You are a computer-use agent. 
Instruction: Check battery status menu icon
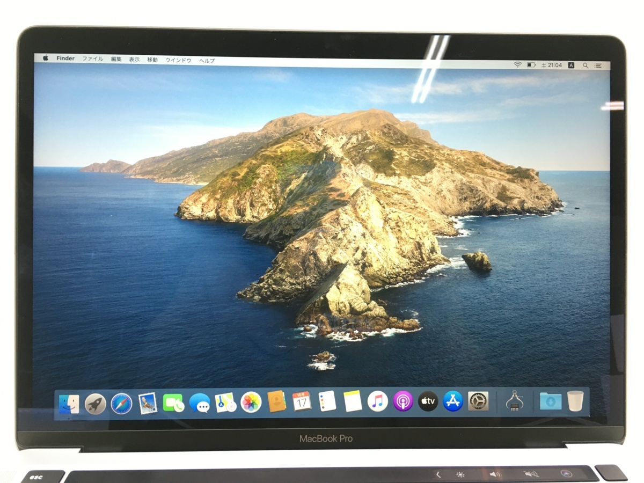(x=531, y=65)
